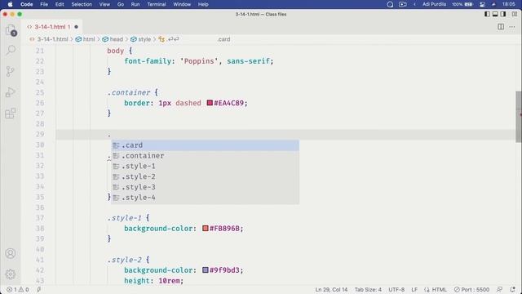Screen dimensions: 522x294
Task: Open the Edit menu
Action: tap(60, 4)
